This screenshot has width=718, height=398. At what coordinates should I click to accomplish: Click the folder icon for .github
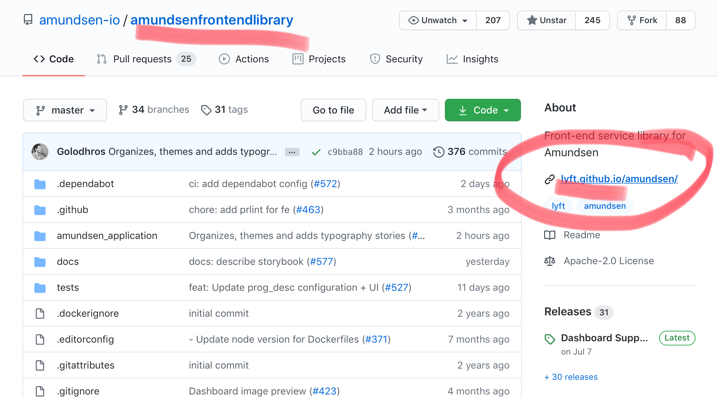(x=40, y=210)
